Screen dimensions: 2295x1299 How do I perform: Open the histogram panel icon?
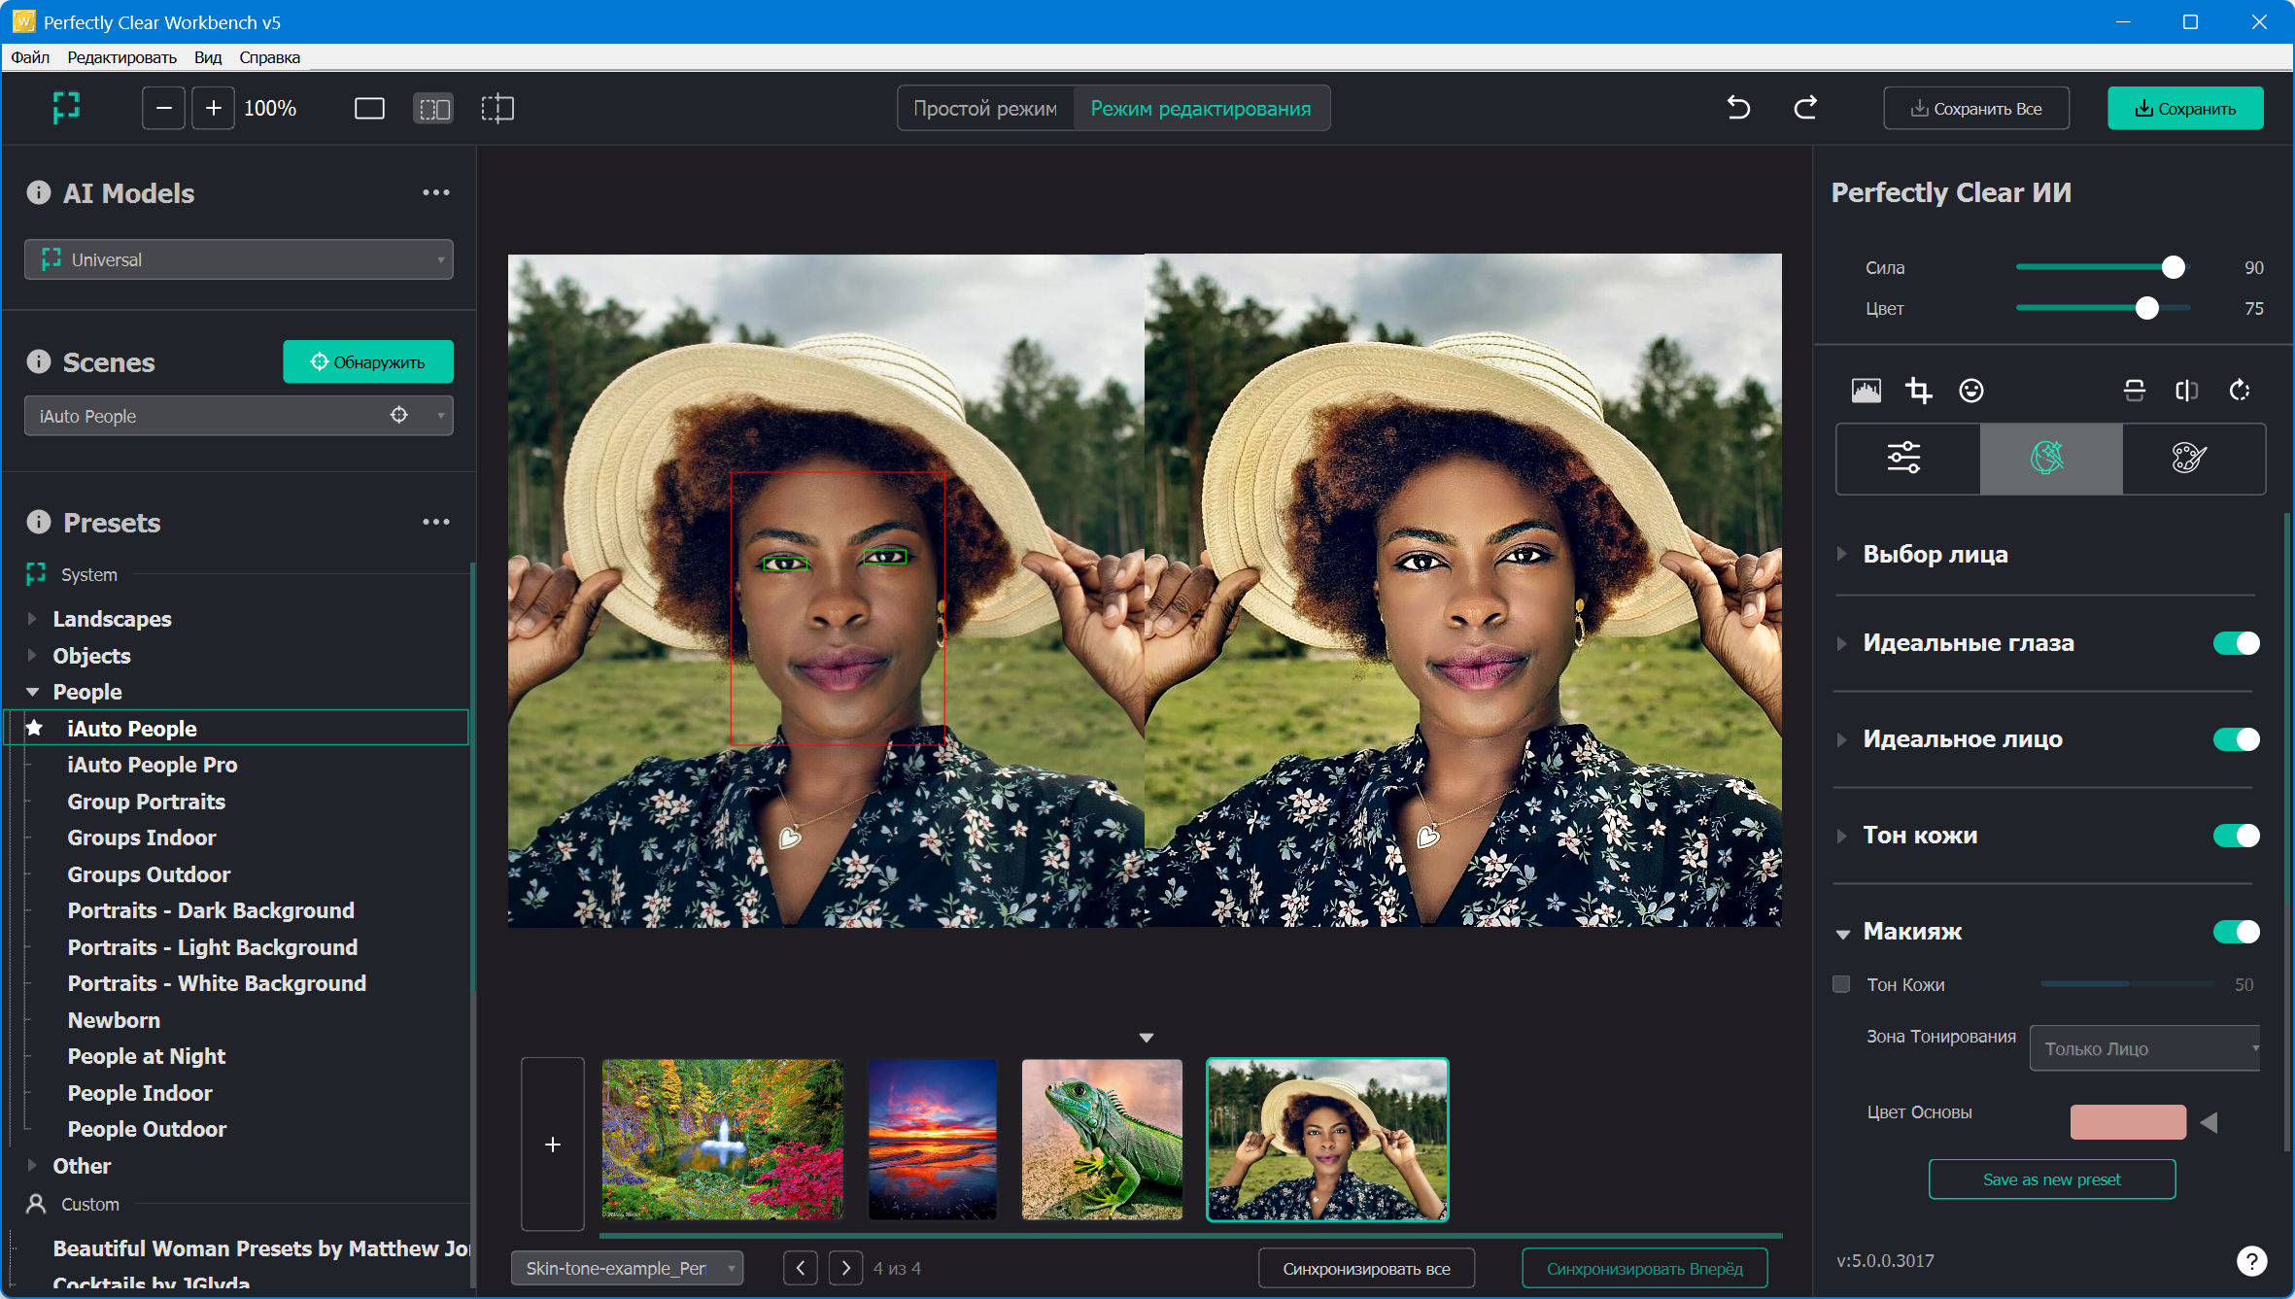tap(1866, 391)
